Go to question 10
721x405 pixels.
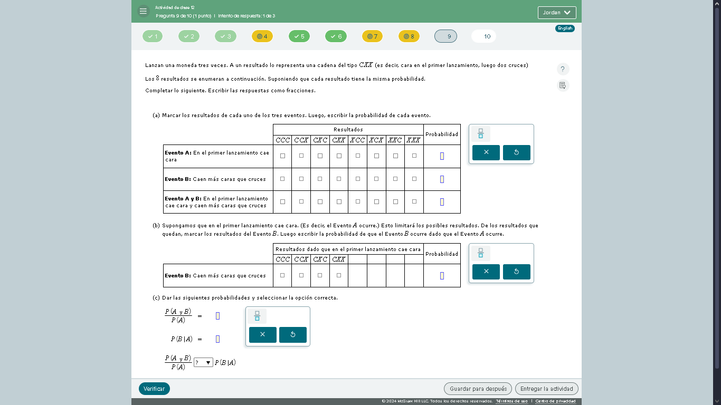click(x=483, y=36)
